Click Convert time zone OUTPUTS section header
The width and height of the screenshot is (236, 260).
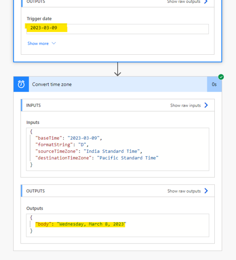(118, 191)
